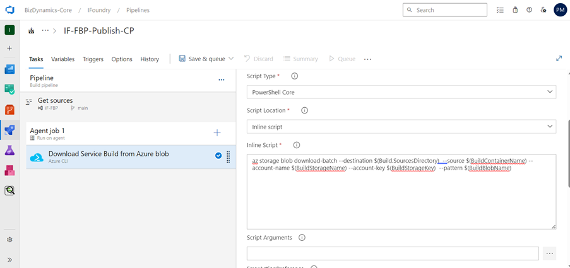
Task: Open Artifacts icon in the sidebar
Action: (9, 170)
